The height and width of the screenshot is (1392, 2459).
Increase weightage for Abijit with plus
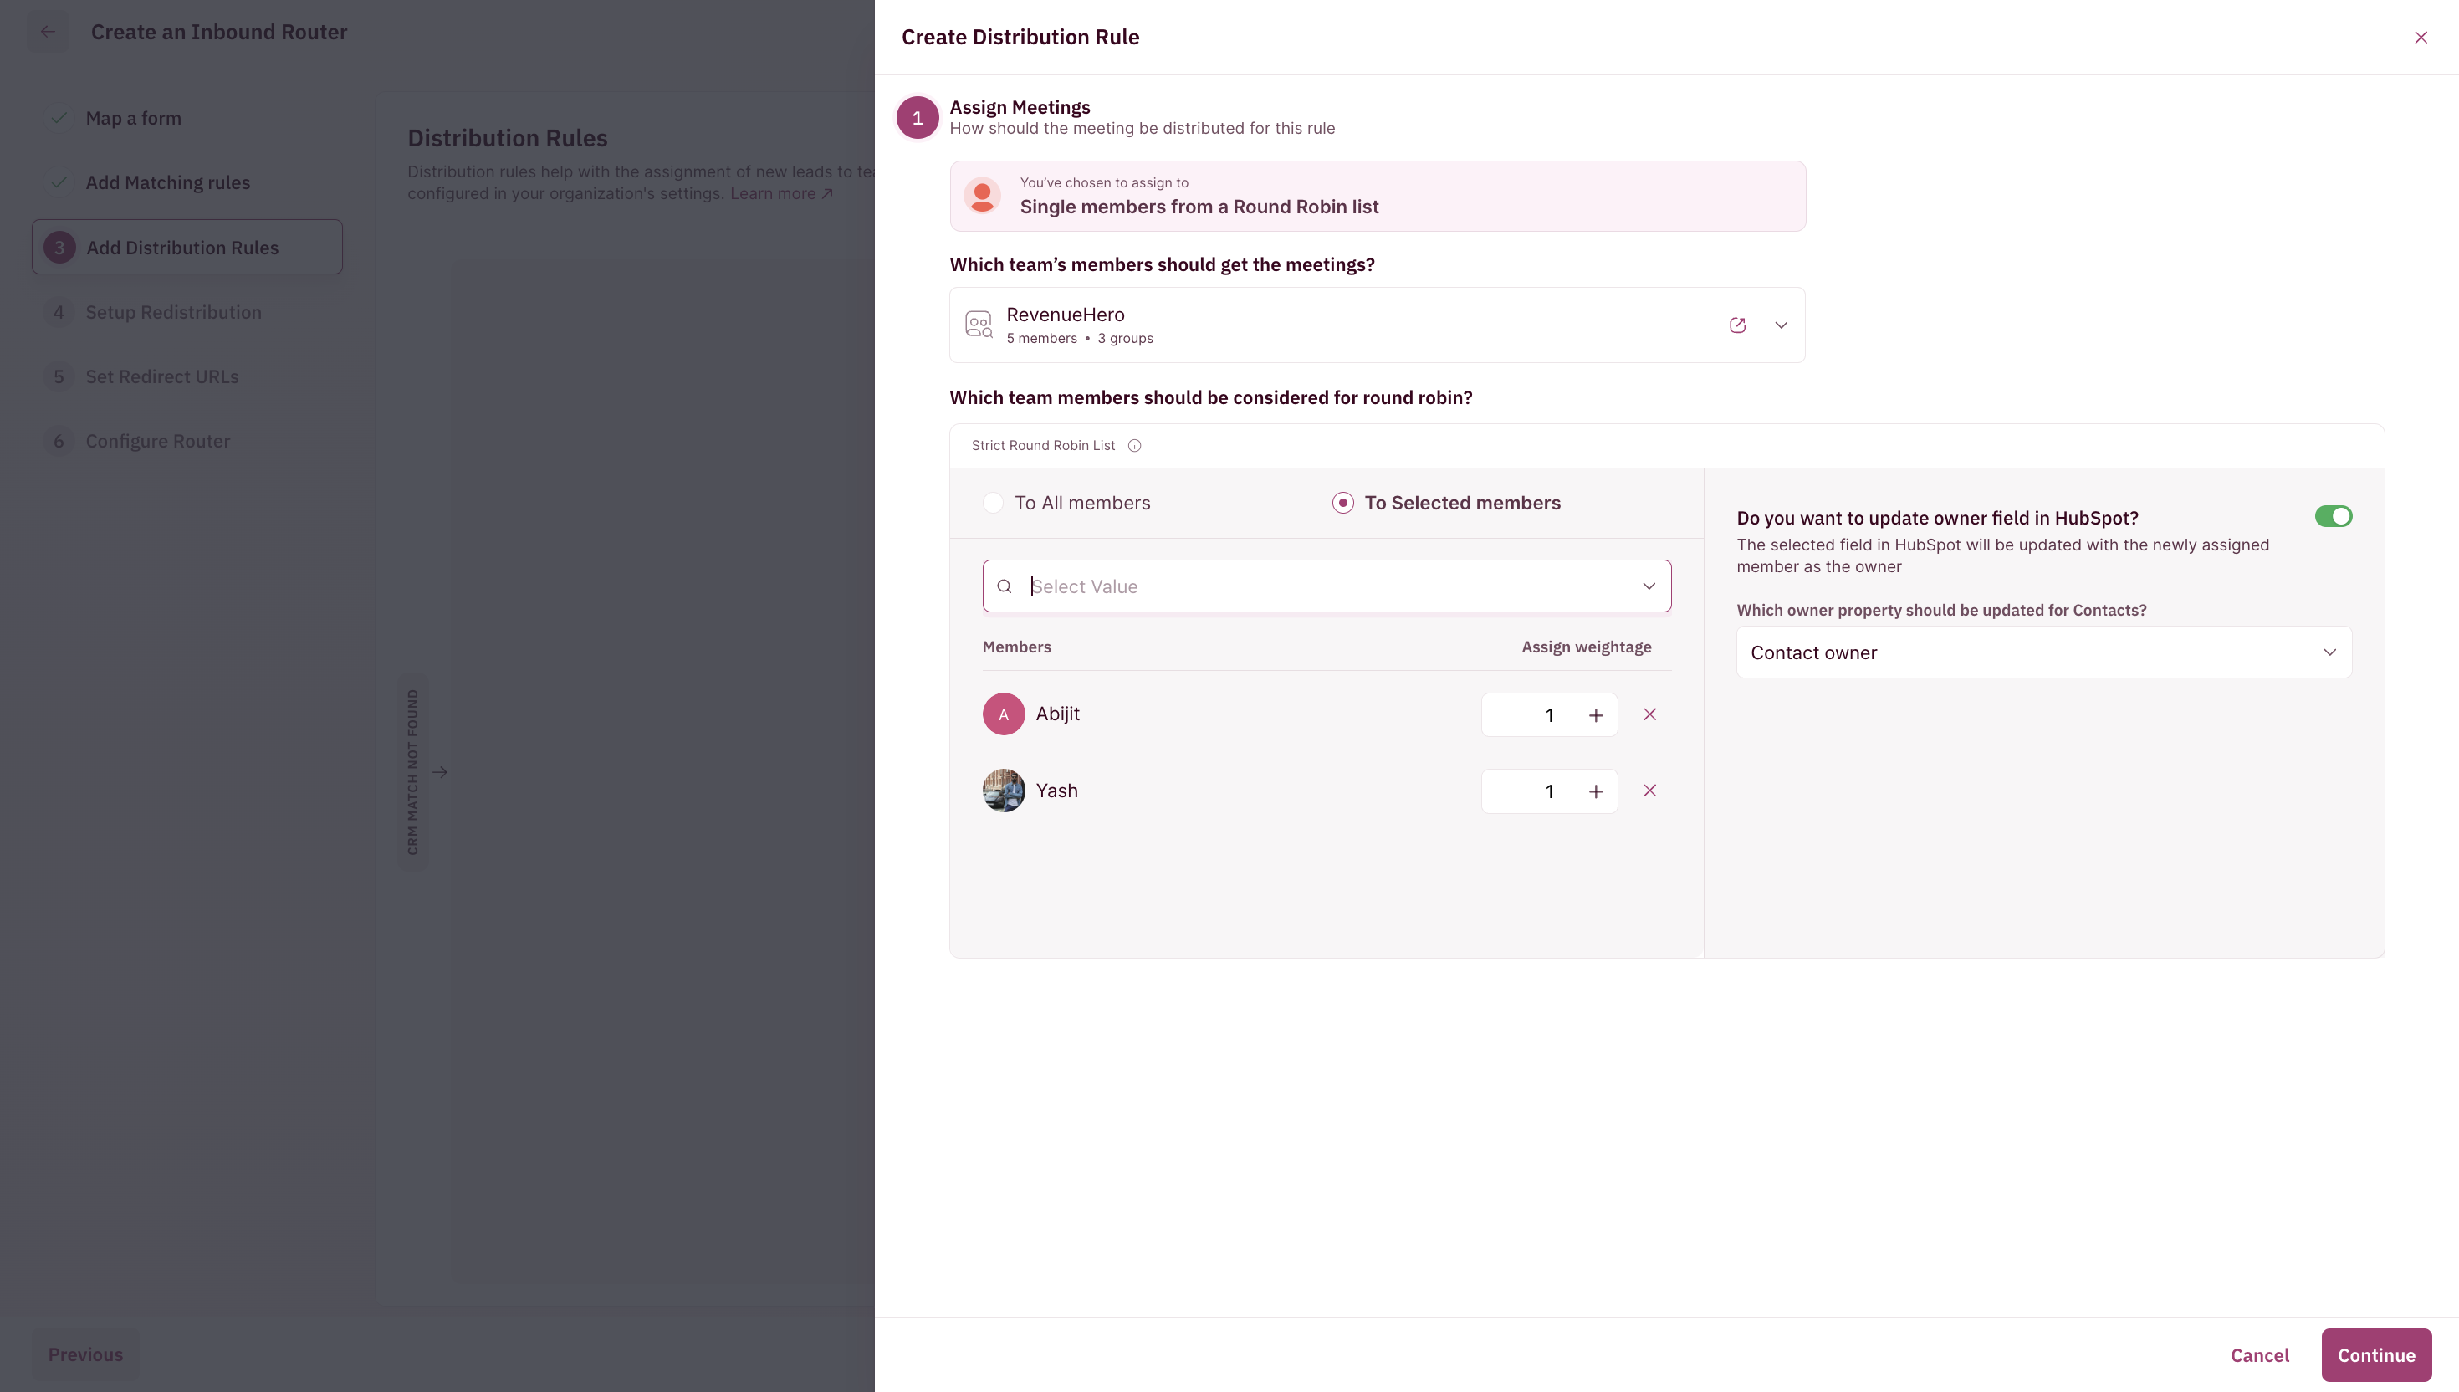point(1595,715)
